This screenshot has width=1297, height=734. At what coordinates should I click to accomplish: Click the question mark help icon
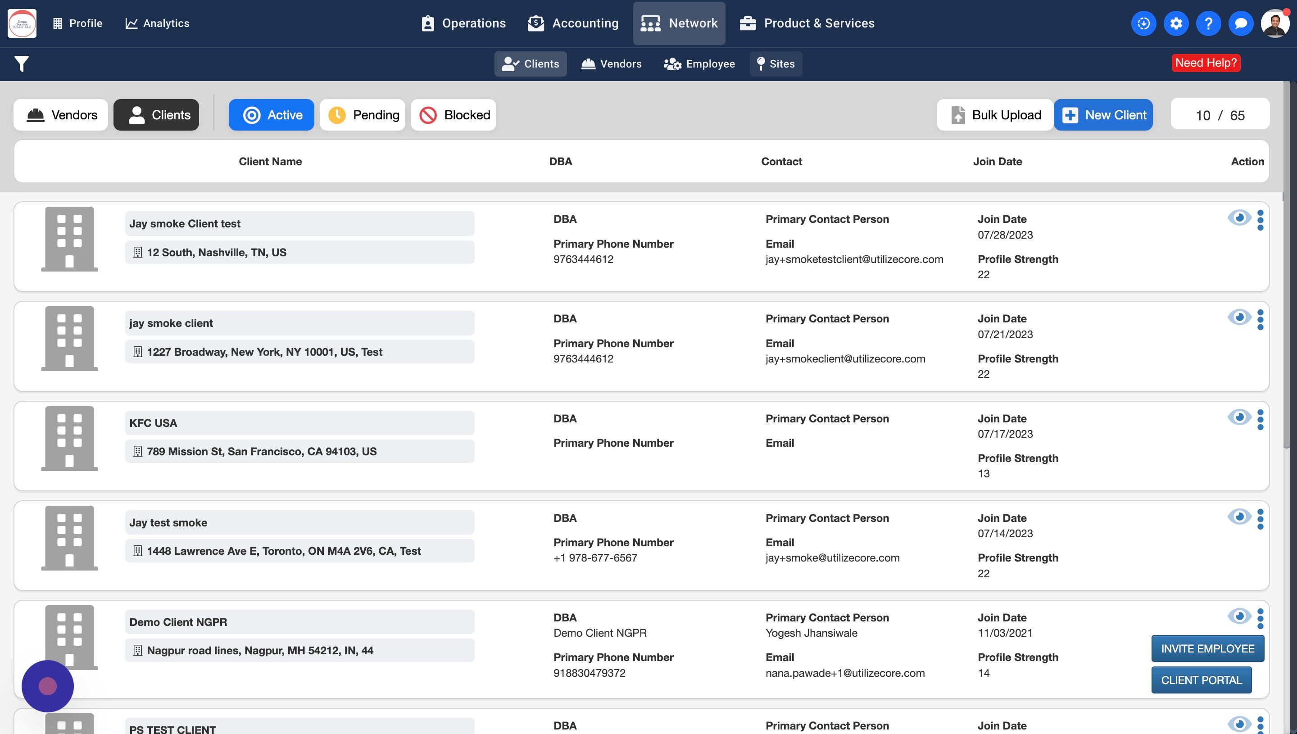tap(1208, 23)
